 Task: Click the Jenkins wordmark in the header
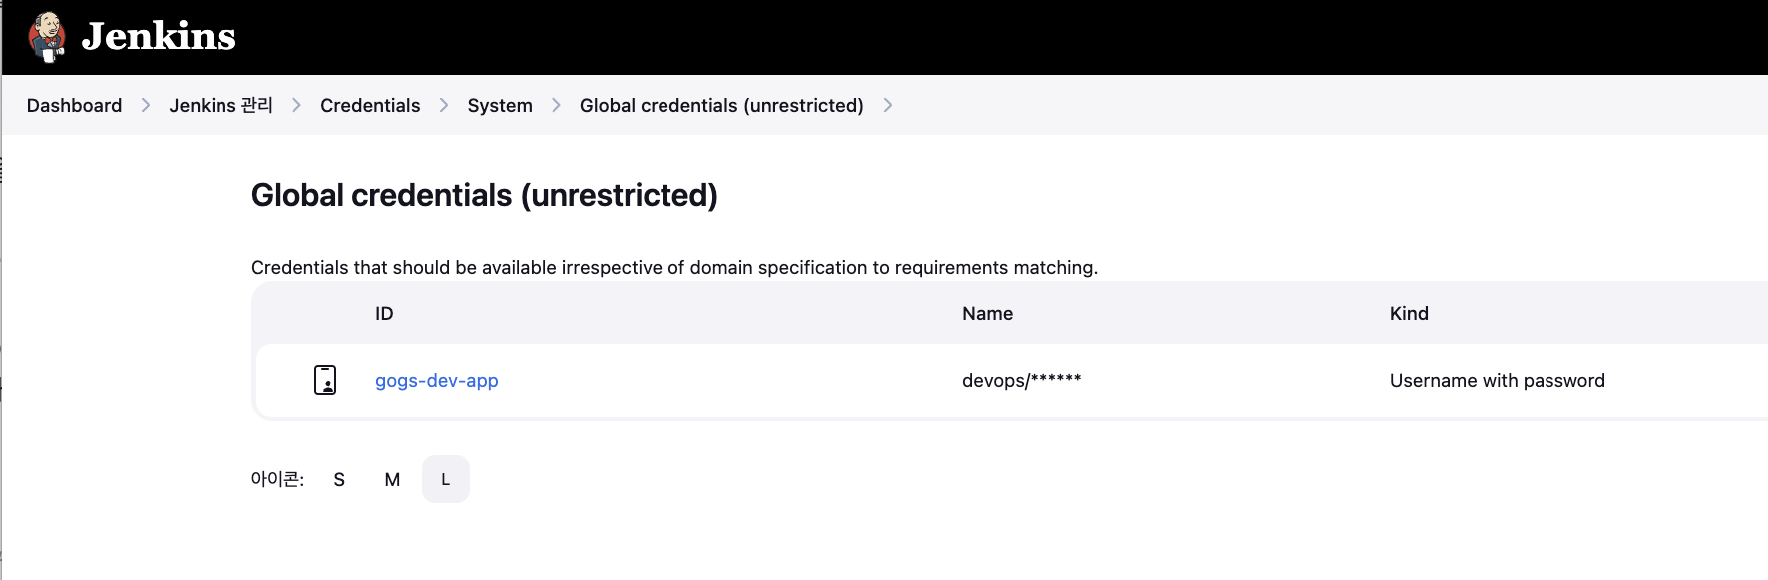click(x=159, y=37)
